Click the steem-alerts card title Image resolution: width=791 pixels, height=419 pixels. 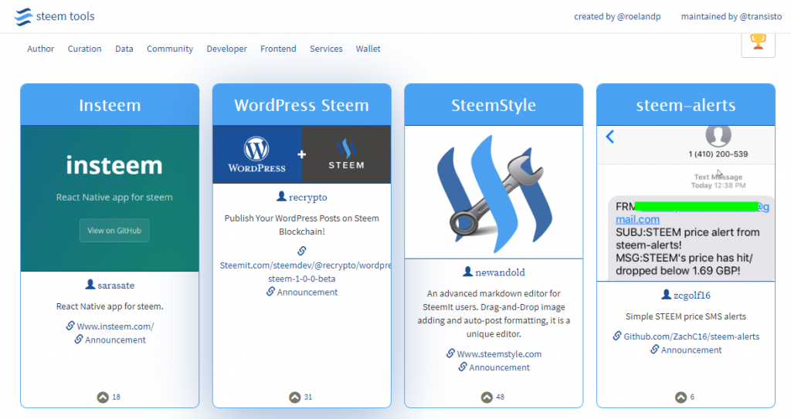pos(686,105)
